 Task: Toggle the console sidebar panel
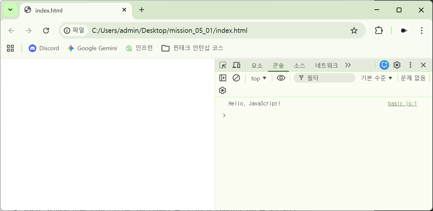tap(223, 78)
